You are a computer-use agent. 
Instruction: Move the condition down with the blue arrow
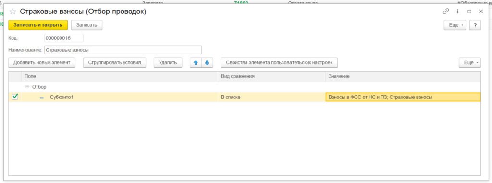click(x=207, y=63)
